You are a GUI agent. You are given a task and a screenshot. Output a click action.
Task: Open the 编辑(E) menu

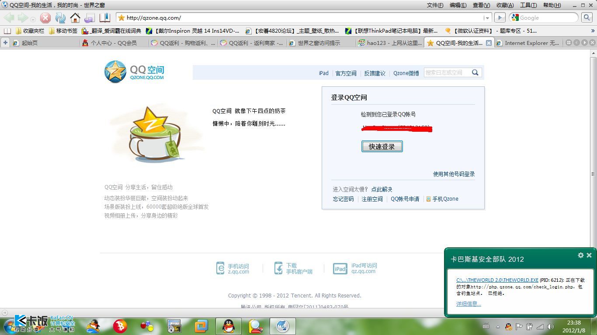tap(458, 5)
